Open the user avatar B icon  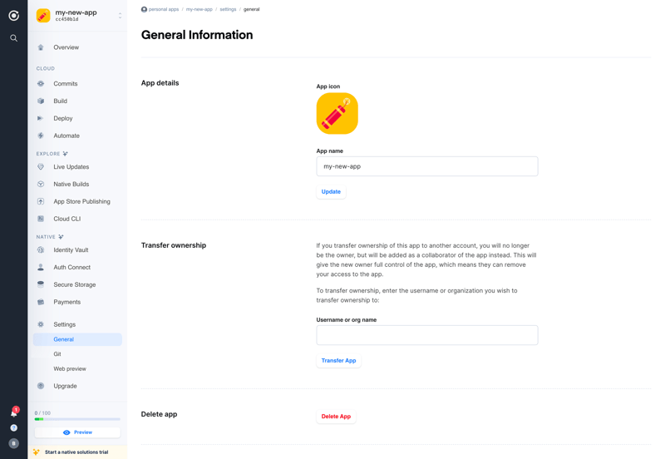(x=13, y=443)
